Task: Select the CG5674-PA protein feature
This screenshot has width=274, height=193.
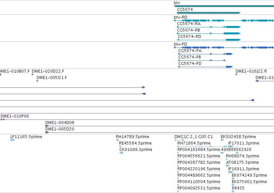Action: 205,54
